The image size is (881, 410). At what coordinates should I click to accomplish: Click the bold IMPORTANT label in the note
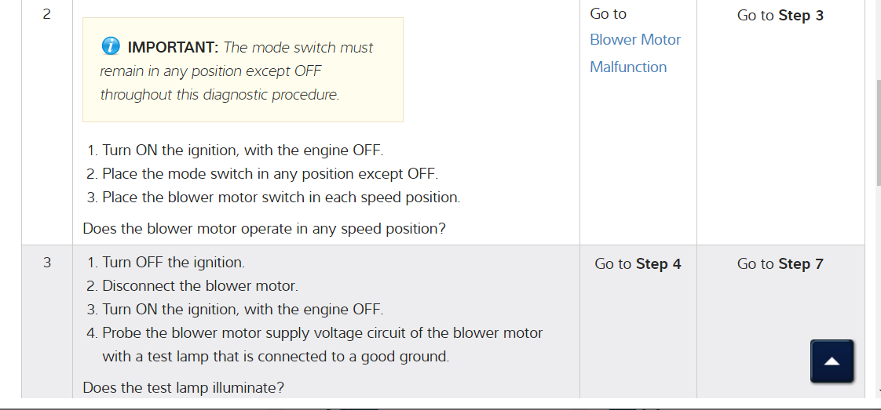[x=172, y=48]
